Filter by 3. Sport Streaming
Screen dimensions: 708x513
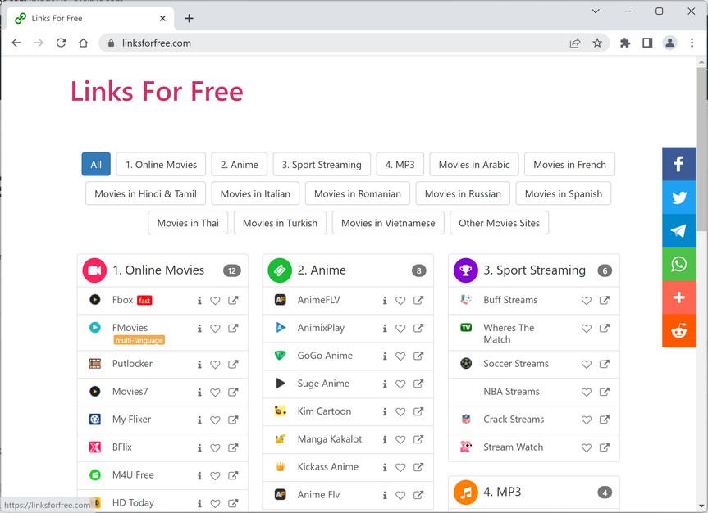pos(322,164)
